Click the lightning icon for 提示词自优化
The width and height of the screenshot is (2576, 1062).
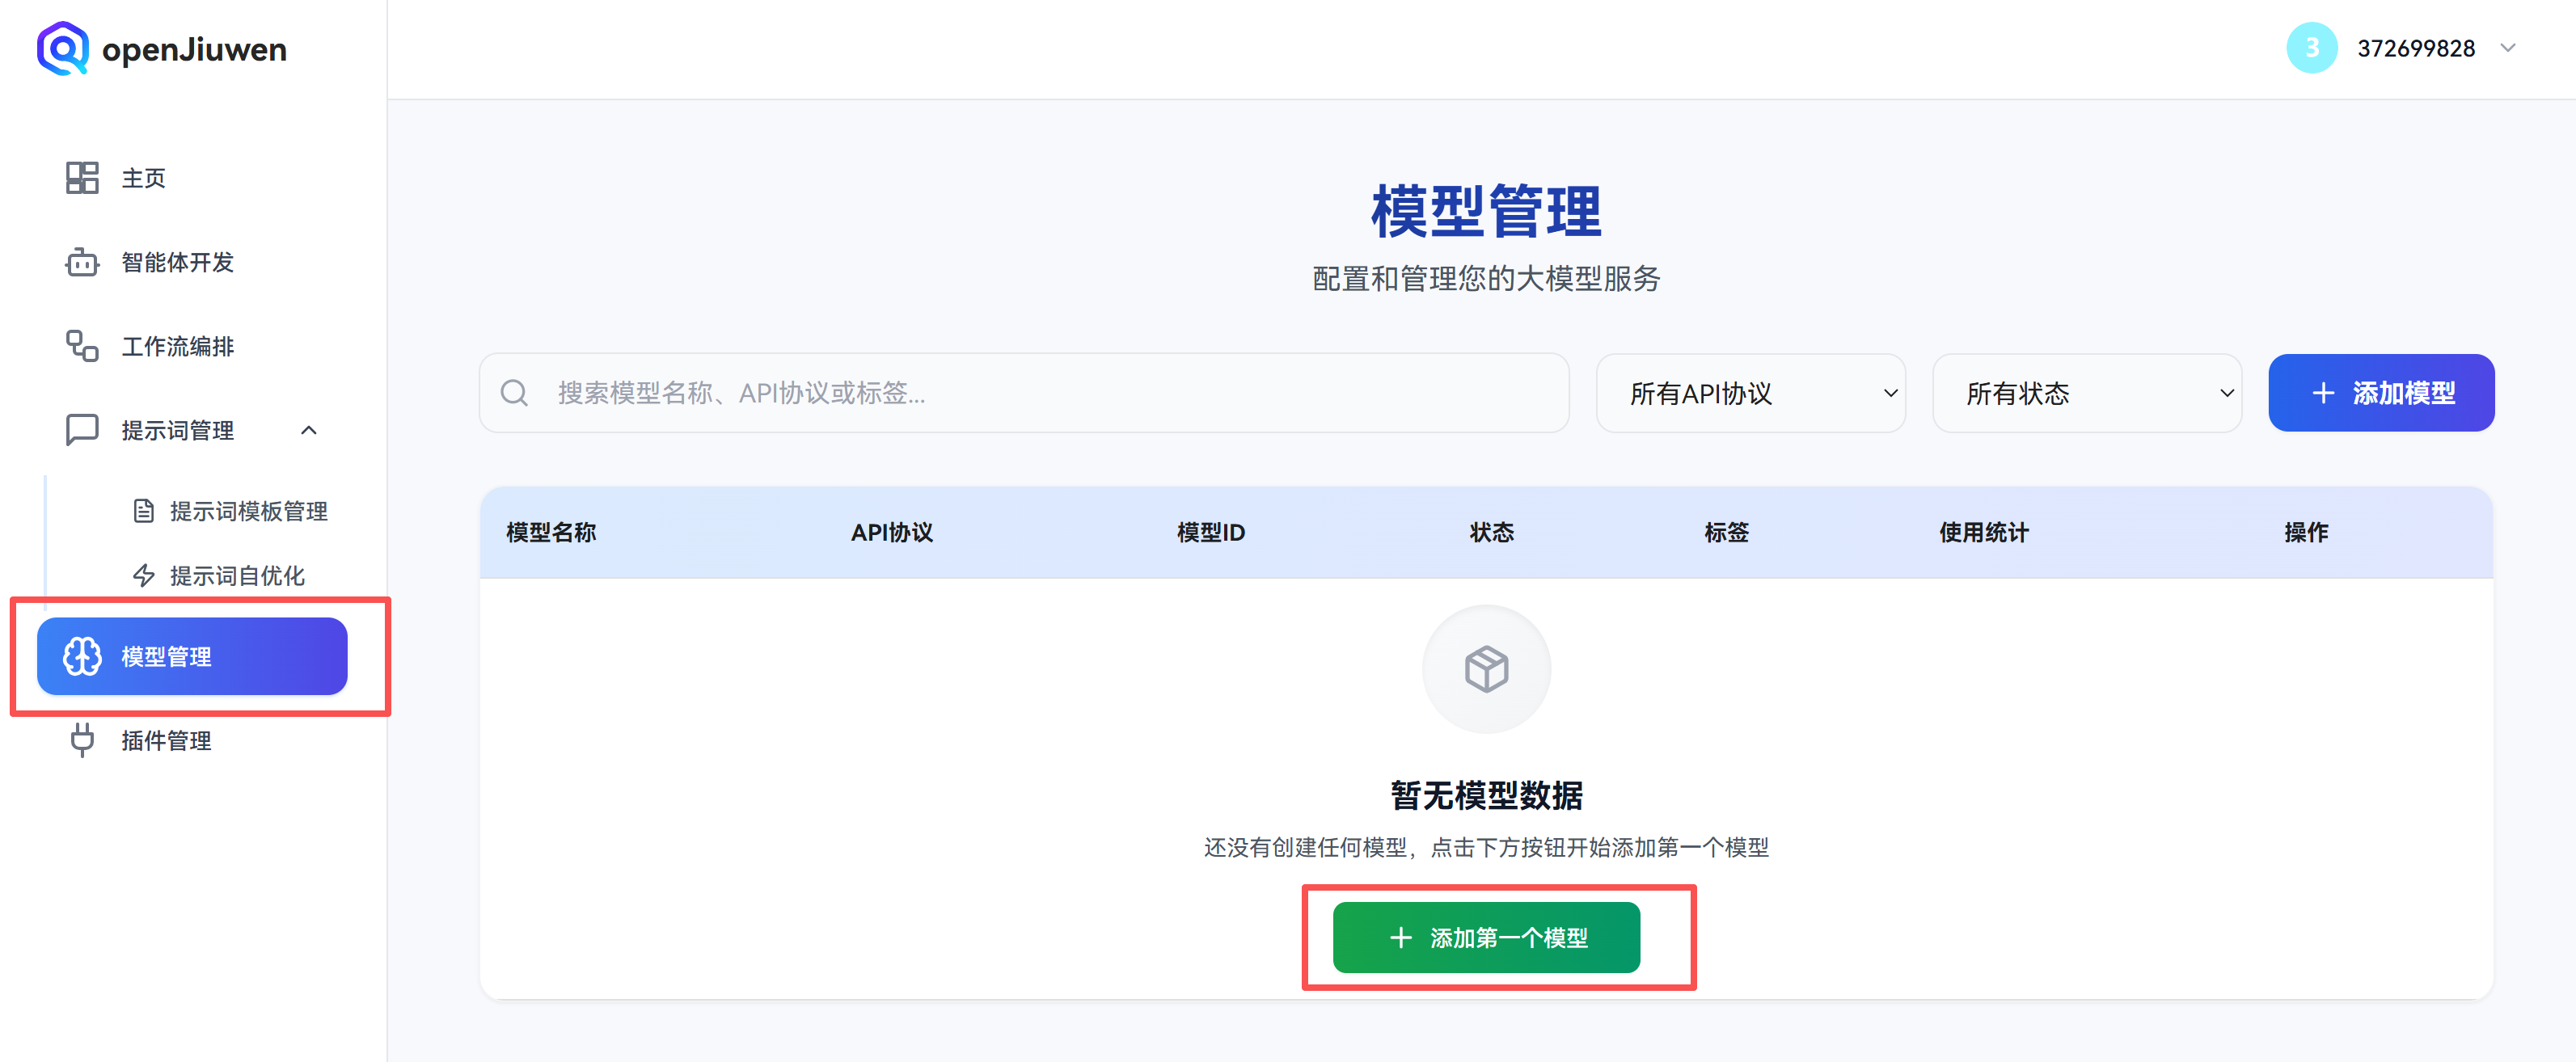(144, 575)
